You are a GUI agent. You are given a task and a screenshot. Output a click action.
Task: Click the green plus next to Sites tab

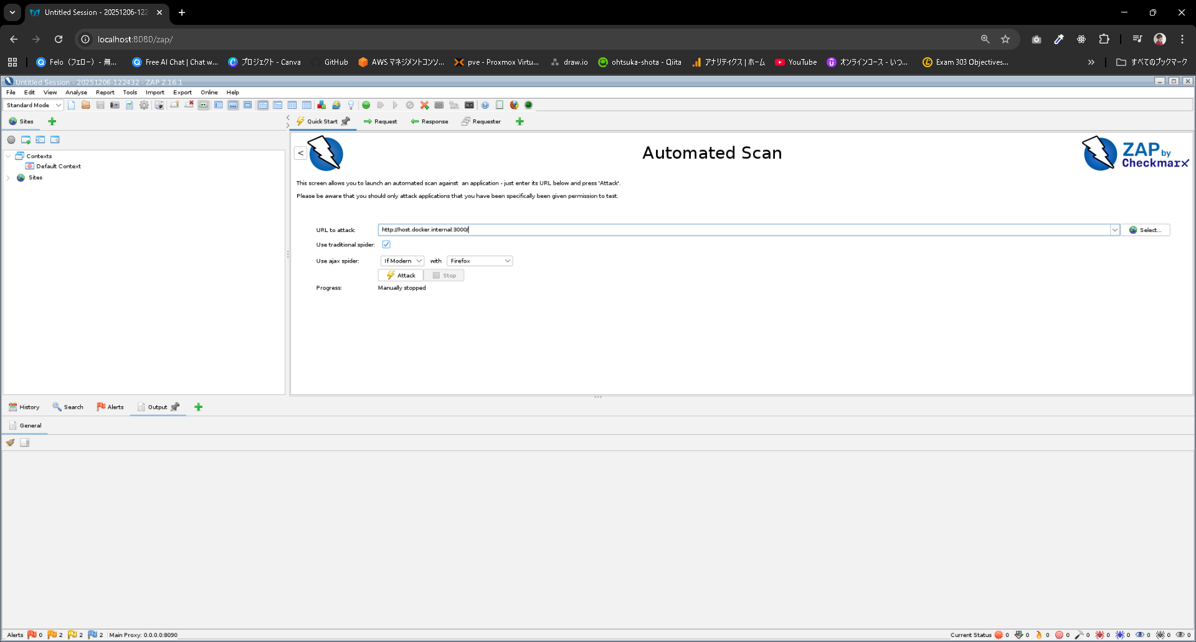click(52, 121)
